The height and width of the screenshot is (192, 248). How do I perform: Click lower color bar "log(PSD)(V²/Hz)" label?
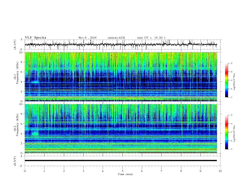click(x=235, y=134)
